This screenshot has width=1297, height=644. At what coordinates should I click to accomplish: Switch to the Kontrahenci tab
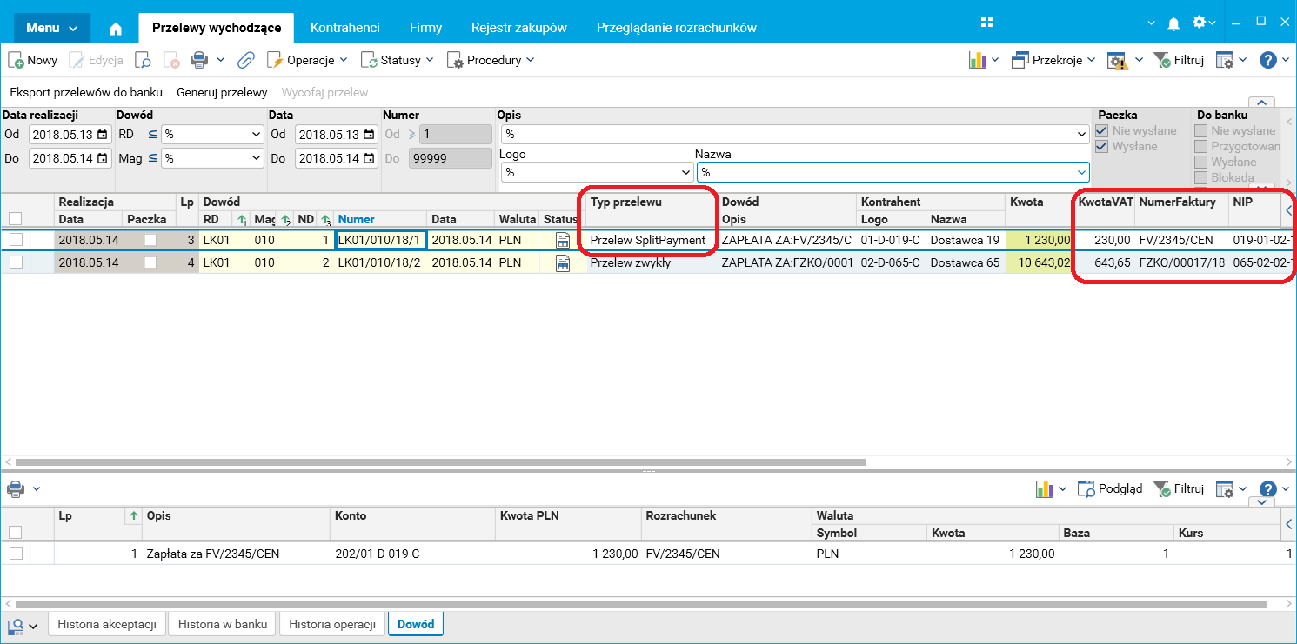(x=345, y=28)
